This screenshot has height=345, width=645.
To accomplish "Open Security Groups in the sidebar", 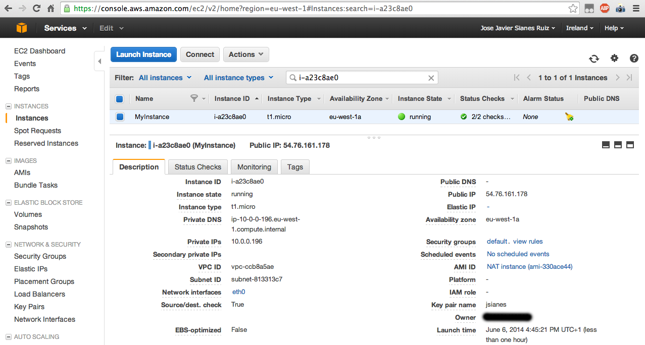I will (x=40, y=256).
